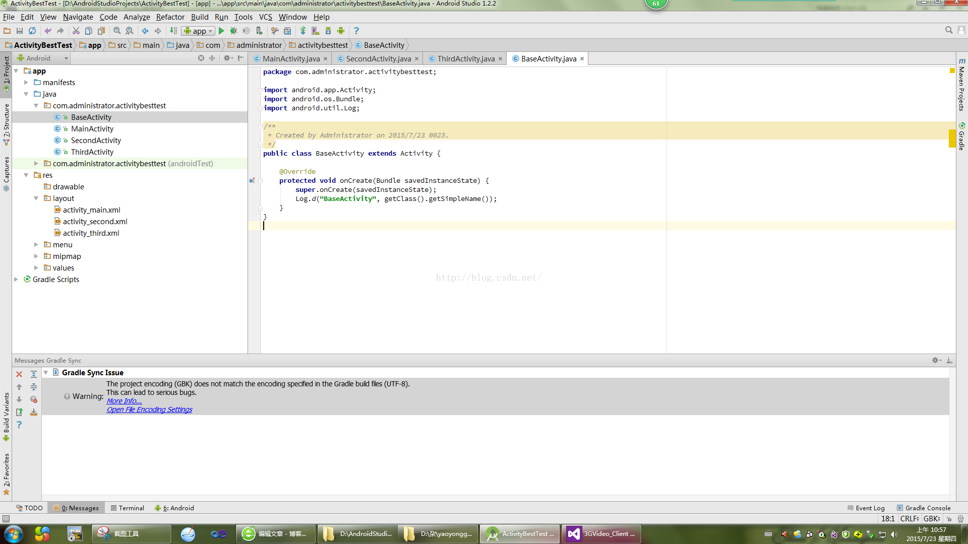Image resolution: width=968 pixels, height=544 pixels.
Task: Collapse the java folder
Action: click(26, 94)
